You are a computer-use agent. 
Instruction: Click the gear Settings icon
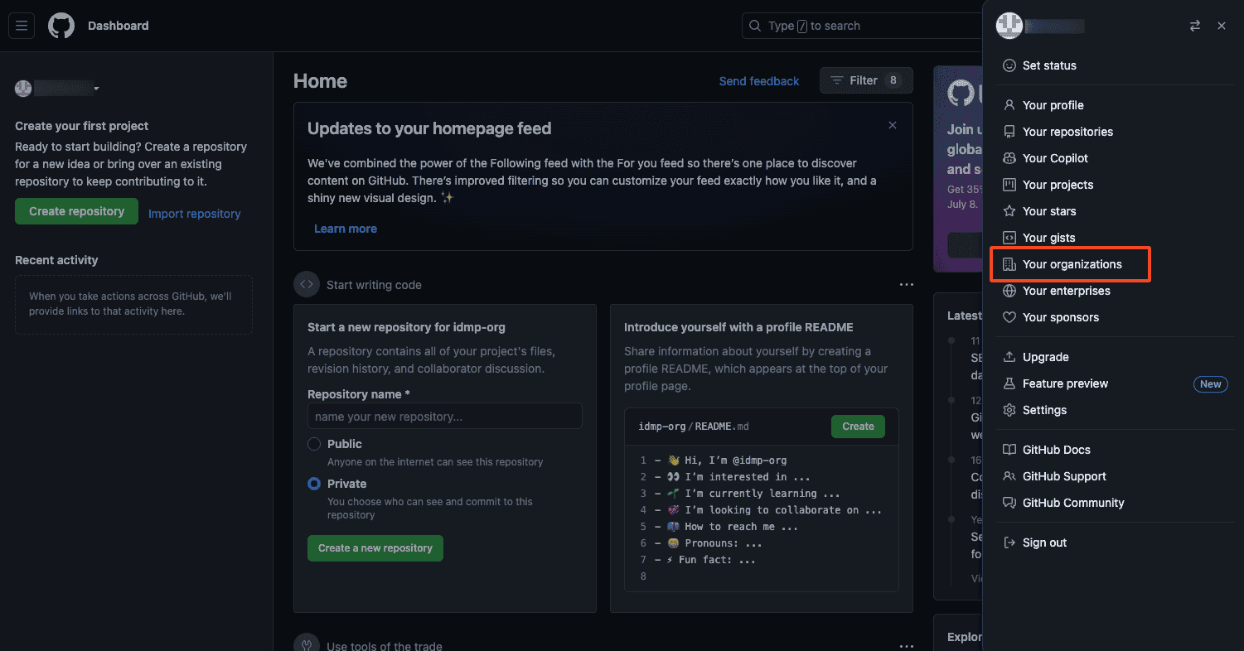(1009, 410)
